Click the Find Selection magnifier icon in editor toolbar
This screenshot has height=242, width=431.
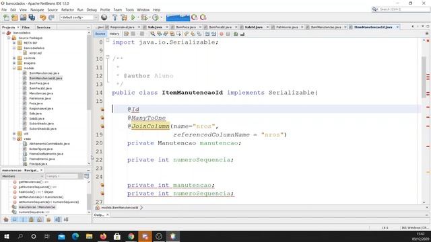[153, 34]
